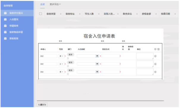Viewport: 180px width, 108px height.
Task: Open the third row's calendar picker icon
Action: point(97,72)
